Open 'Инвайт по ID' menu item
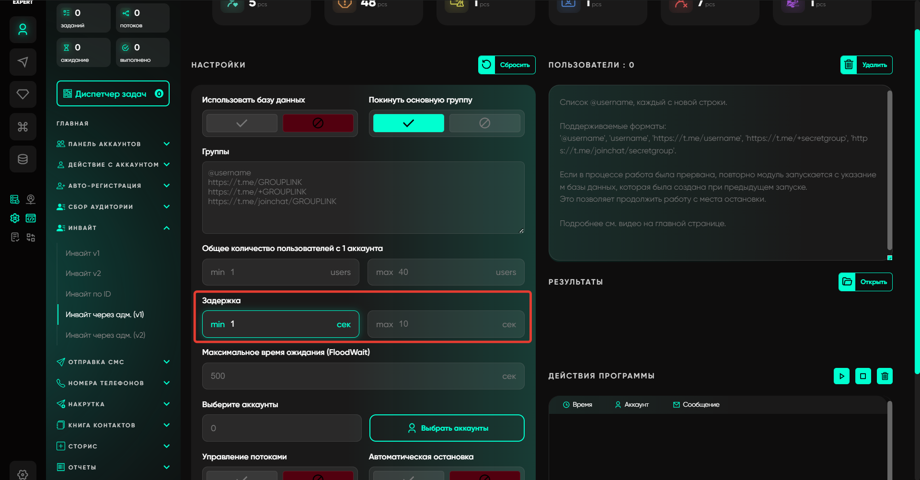 [x=88, y=294]
